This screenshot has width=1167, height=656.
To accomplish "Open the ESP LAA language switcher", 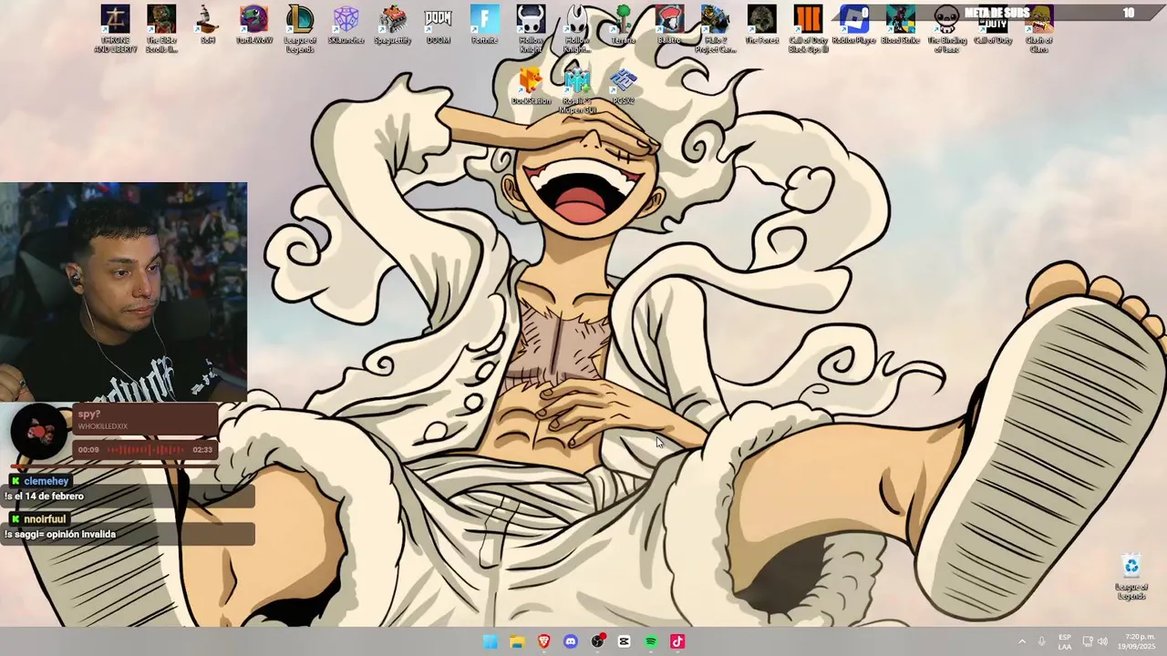I will [x=1065, y=641].
